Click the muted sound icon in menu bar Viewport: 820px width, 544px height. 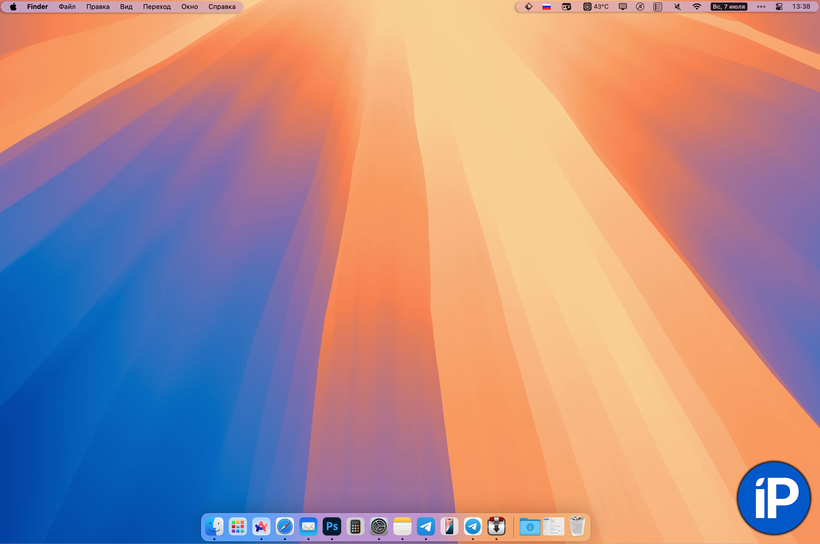677,7
